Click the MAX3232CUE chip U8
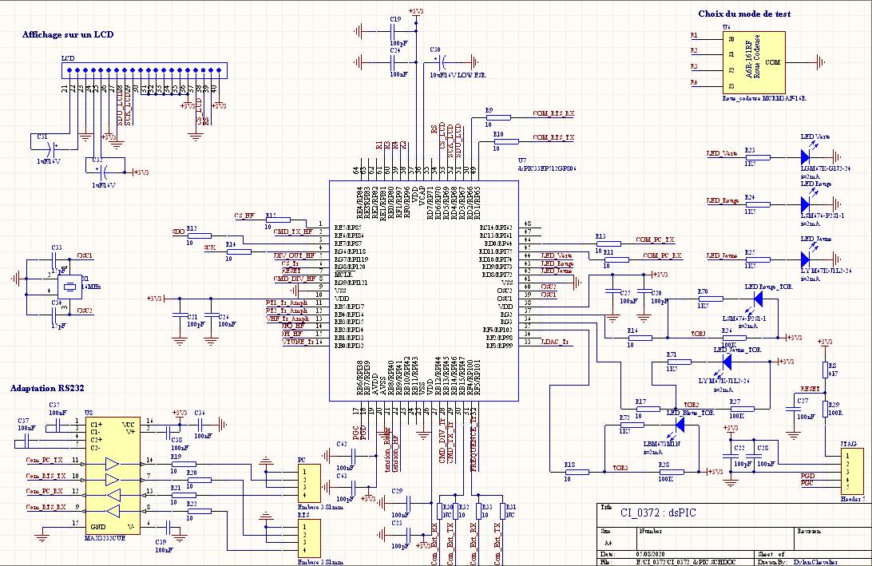 pos(112,477)
